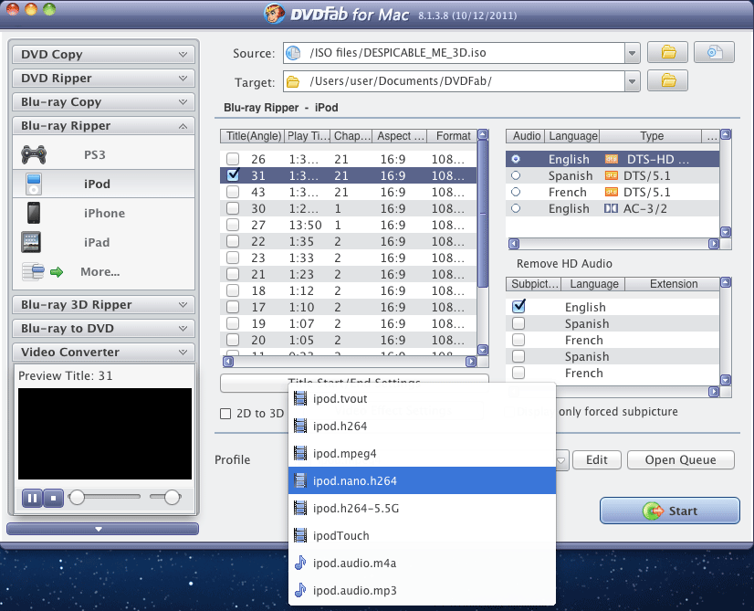This screenshot has height=611, width=754.
Task: Click the preview volume slider knob
Action: point(172,498)
